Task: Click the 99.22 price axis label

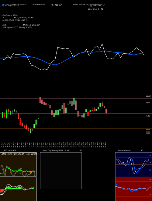Action: click(x=148, y=102)
